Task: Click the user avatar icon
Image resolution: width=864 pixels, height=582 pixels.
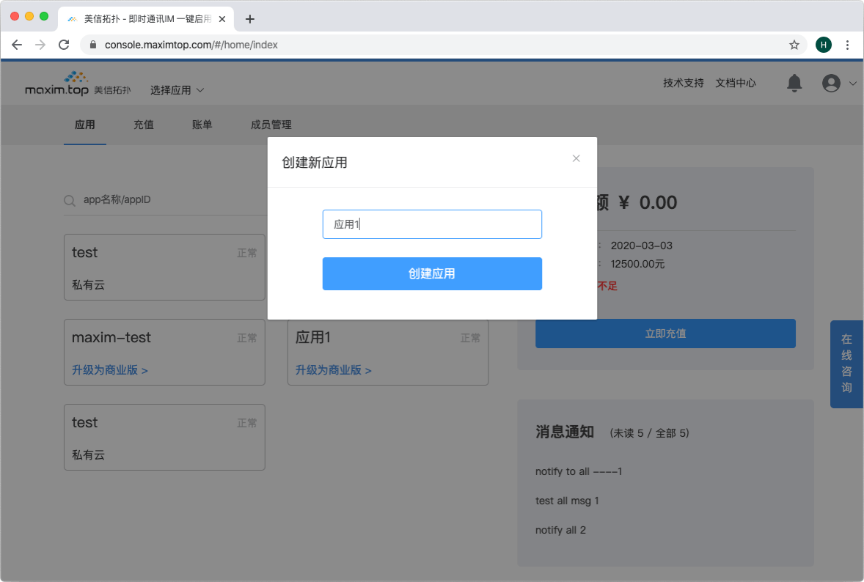Action: tap(831, 84)
